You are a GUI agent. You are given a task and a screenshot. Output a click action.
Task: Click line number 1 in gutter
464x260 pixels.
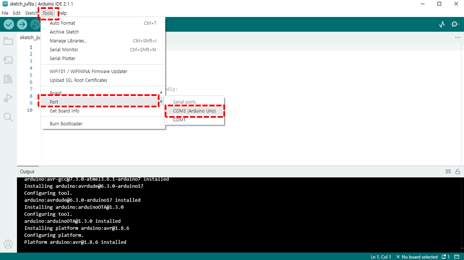[31, 47]
